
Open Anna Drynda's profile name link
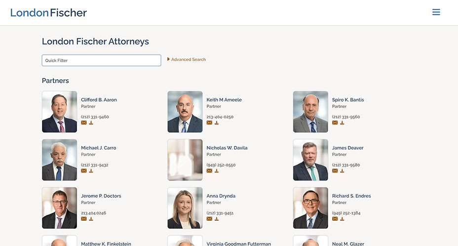tap(221, 196)
